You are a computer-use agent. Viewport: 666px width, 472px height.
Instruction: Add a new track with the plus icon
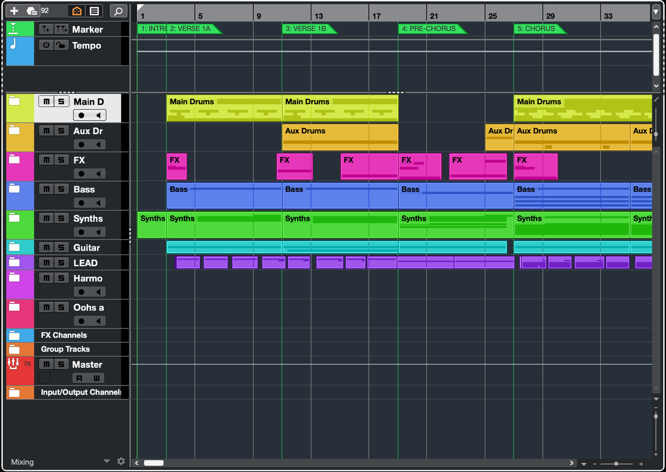13,11
